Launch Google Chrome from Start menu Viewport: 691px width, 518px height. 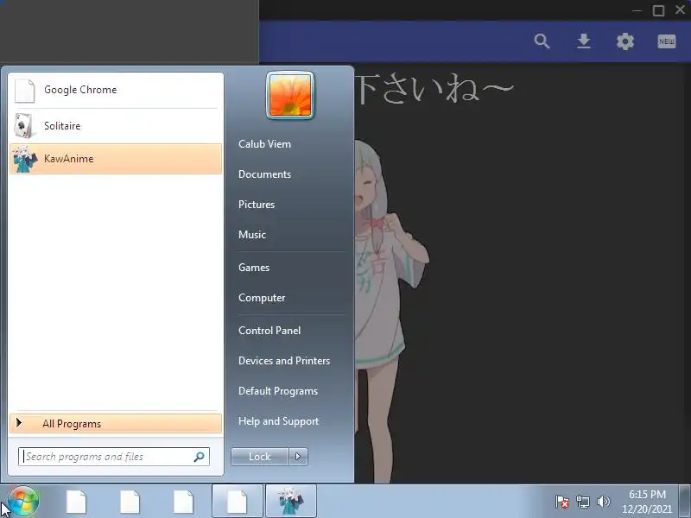(116, 90)
